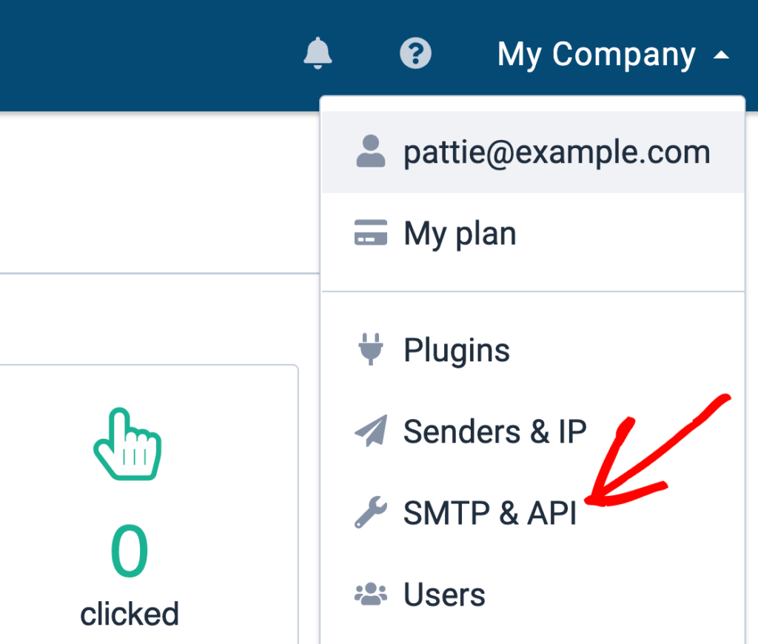Select the person icon beside pattie@example.com

pos(371,150)
